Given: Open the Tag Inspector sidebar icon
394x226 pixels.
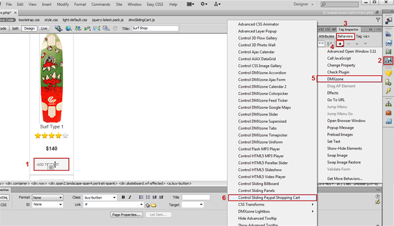Looking at the screenshot, I should (x=388, y=61).
